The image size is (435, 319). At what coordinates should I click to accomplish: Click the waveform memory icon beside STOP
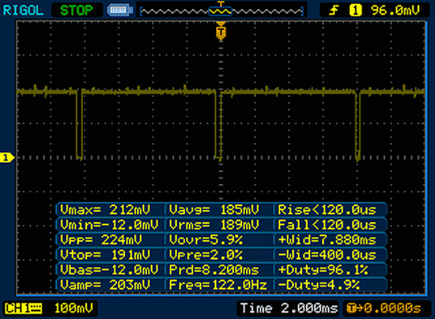coord(119,10)
